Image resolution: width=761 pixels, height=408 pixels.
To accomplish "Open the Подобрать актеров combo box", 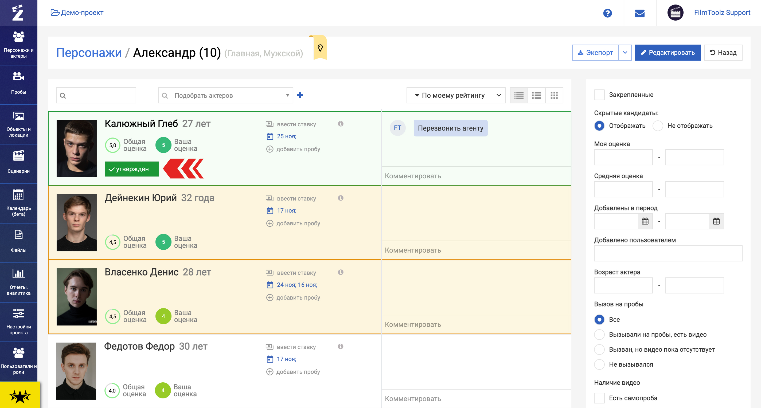I will point(226,95).
